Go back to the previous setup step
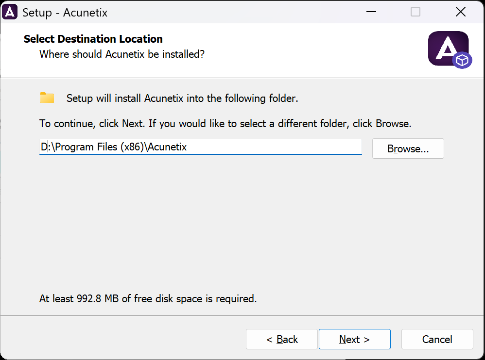Image resolution: width=485 pixels, height=360 pixels. point(282,339)
